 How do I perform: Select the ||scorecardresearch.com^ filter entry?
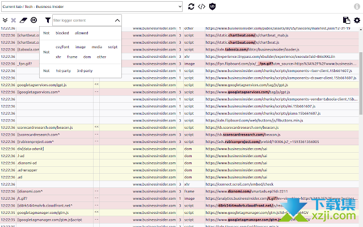click(x=39, y=135)
